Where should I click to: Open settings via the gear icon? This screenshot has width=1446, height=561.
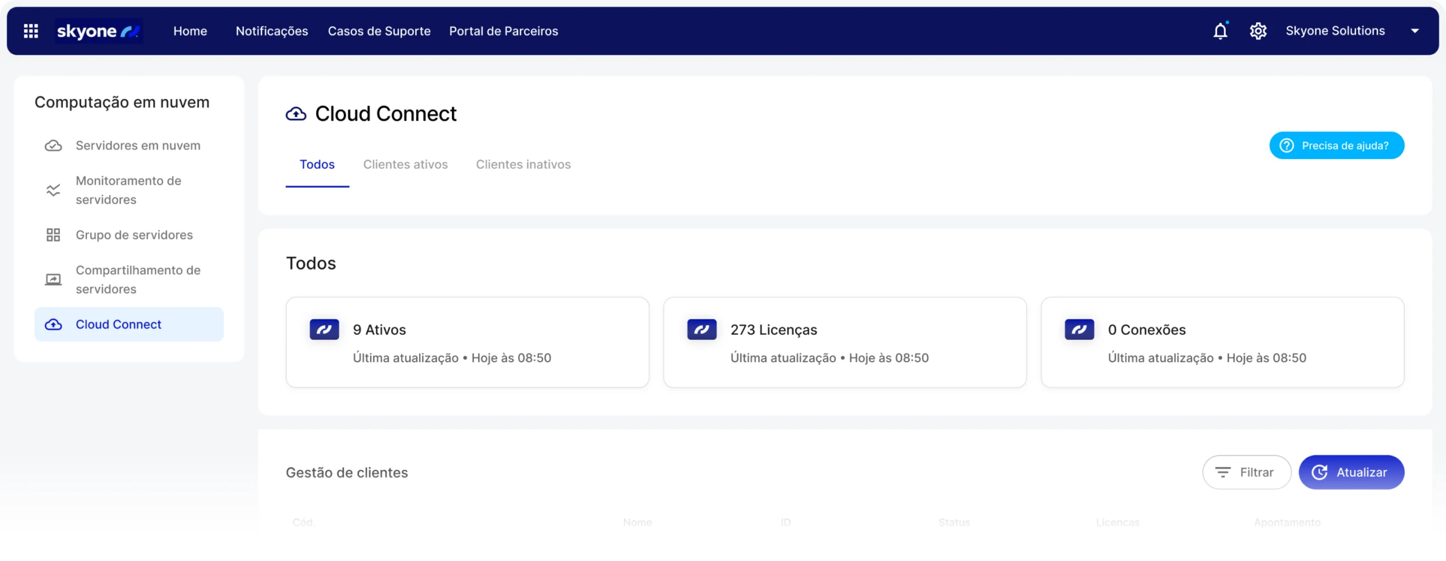click(x=1258, y=31)
